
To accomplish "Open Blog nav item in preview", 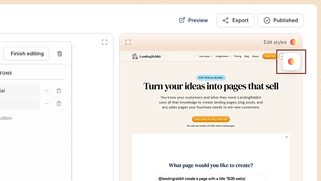I will [247, 56].
